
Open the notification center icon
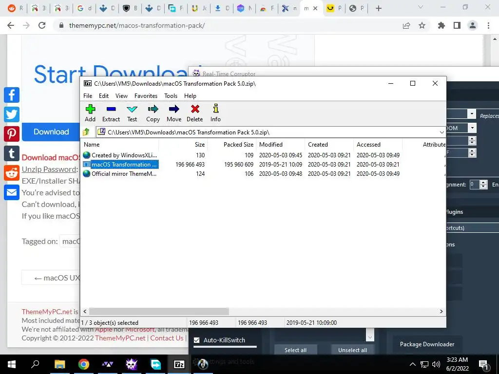[x=483, y=364]
